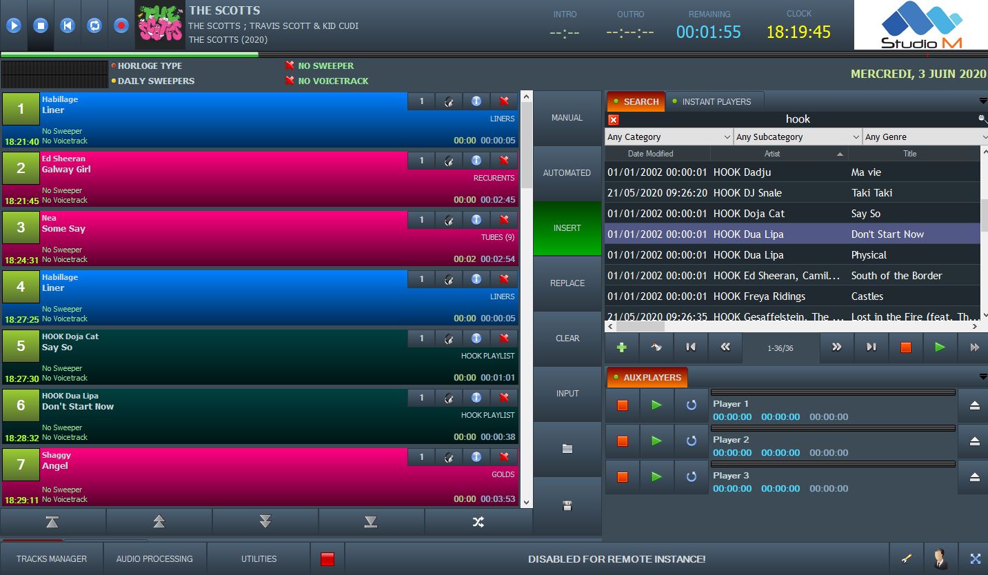Switch to the INSTANT PLAYERS tab
The width and height of the screenshot is (988, 575).
point(716,101)
